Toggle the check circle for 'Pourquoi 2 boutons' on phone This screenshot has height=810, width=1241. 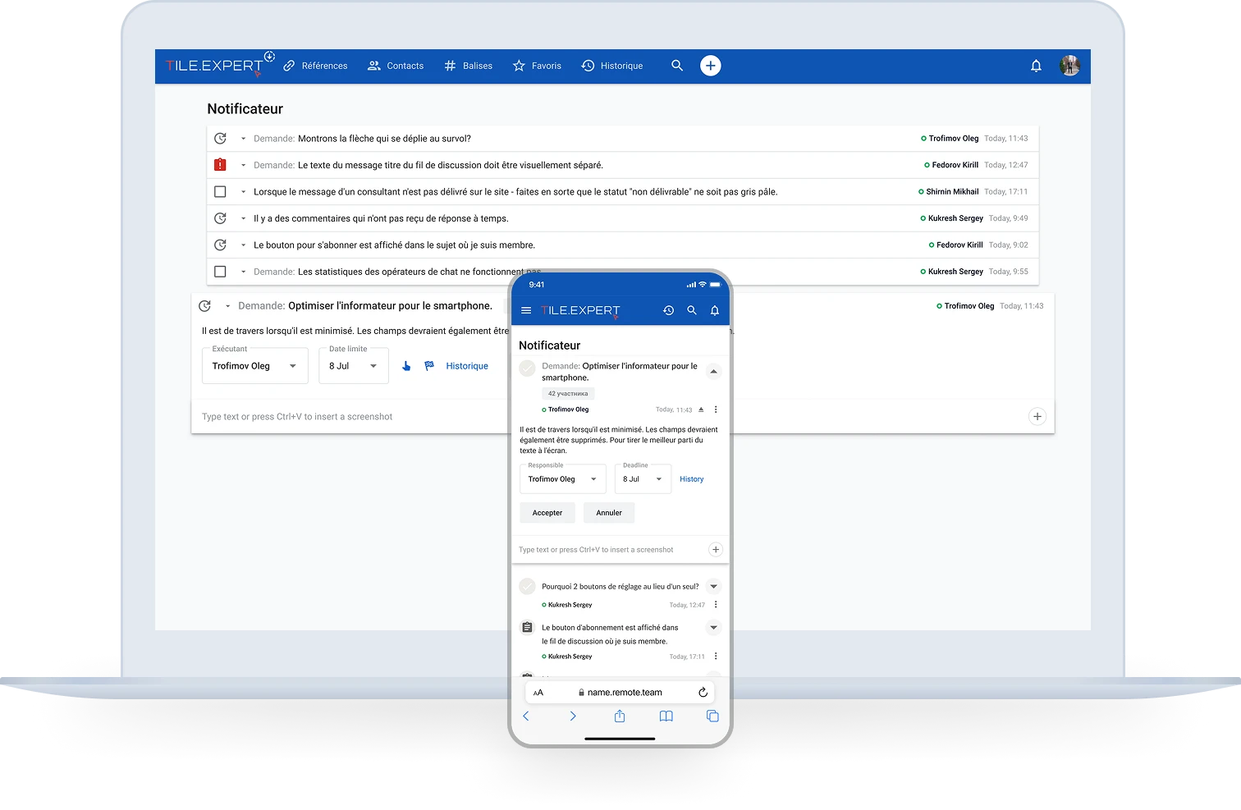tap(528, 587)
